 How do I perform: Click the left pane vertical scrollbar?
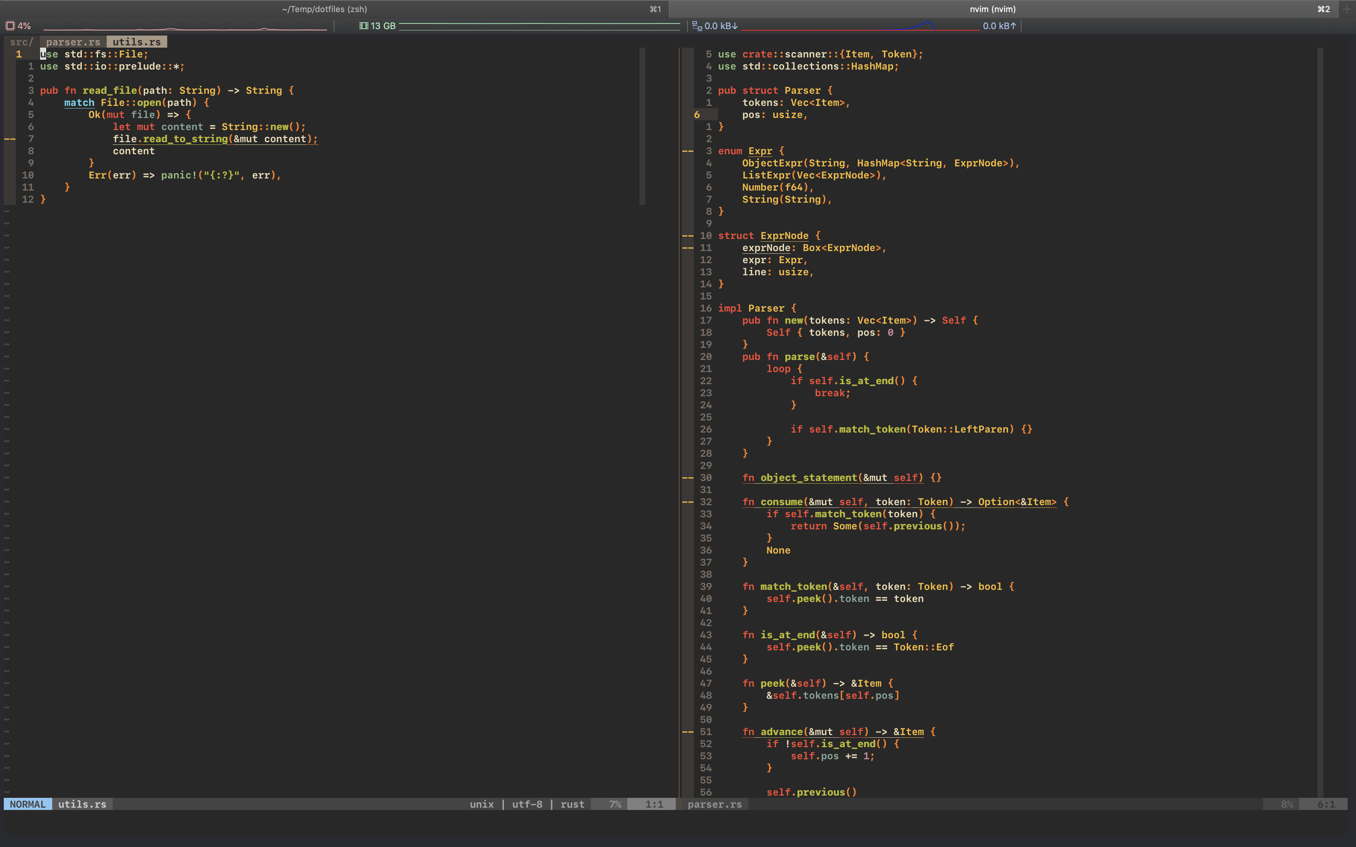[x=642, y=126]
